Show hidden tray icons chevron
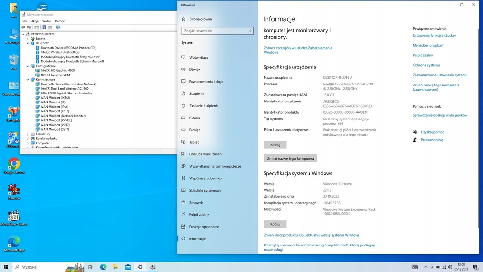The width and height of the screenshot is (483, 272). click(426, 267)
